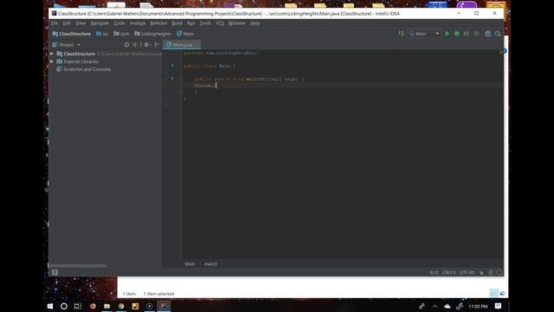Change line separator CRLF in status bar
This screenshot has height=312, width=554.
(448, 272)
